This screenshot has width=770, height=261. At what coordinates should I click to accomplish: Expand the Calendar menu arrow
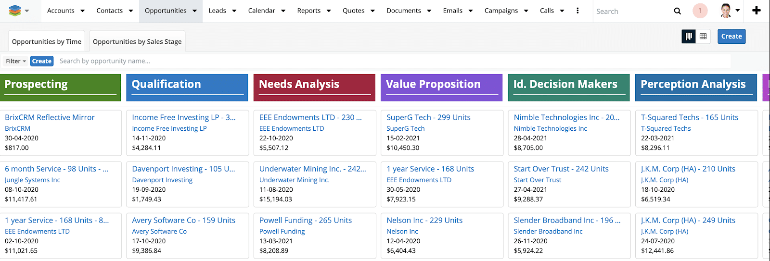(283, 11)
